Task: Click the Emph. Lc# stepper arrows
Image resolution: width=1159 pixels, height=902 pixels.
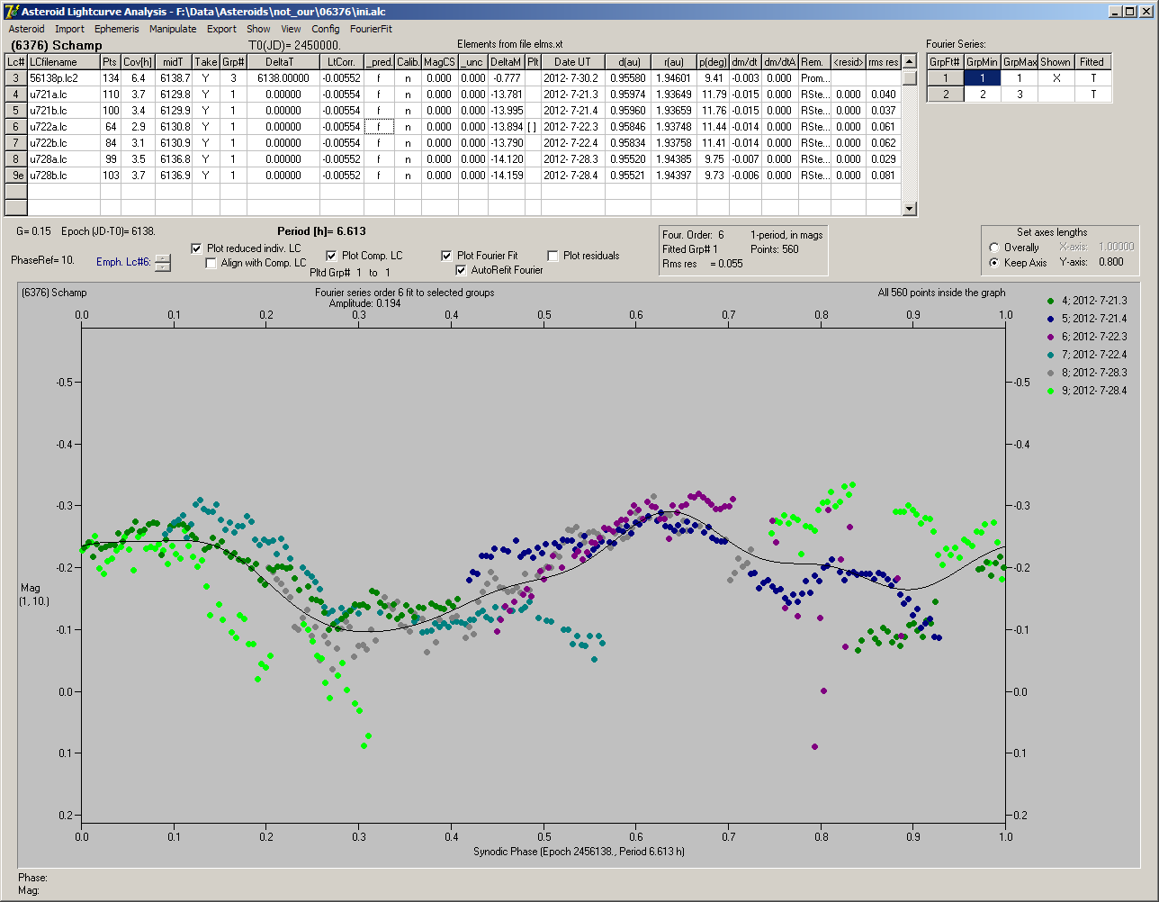Action: tap(162, 263)
